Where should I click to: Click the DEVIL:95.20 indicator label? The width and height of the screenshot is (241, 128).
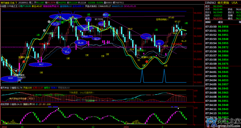click(130, 6)
